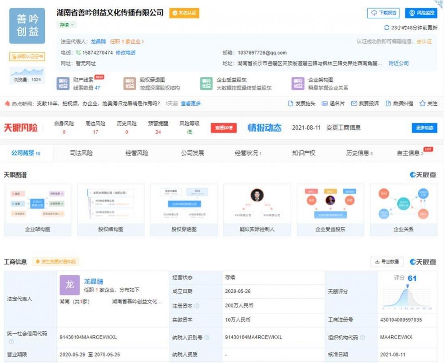This screenshot has height=363, width=444.
Task: Click the red 查看详情 button
Action: click(x=224, y=128)
